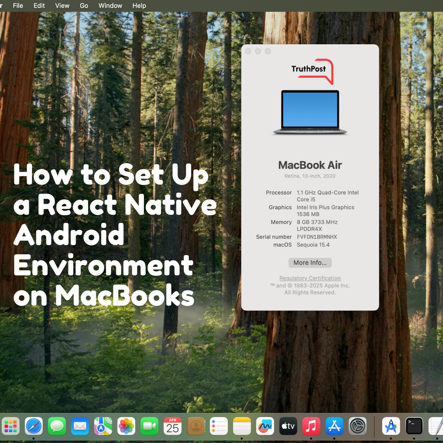Open Contacts app in dock
The image size is (443, 443).
(x=196, y=426)
